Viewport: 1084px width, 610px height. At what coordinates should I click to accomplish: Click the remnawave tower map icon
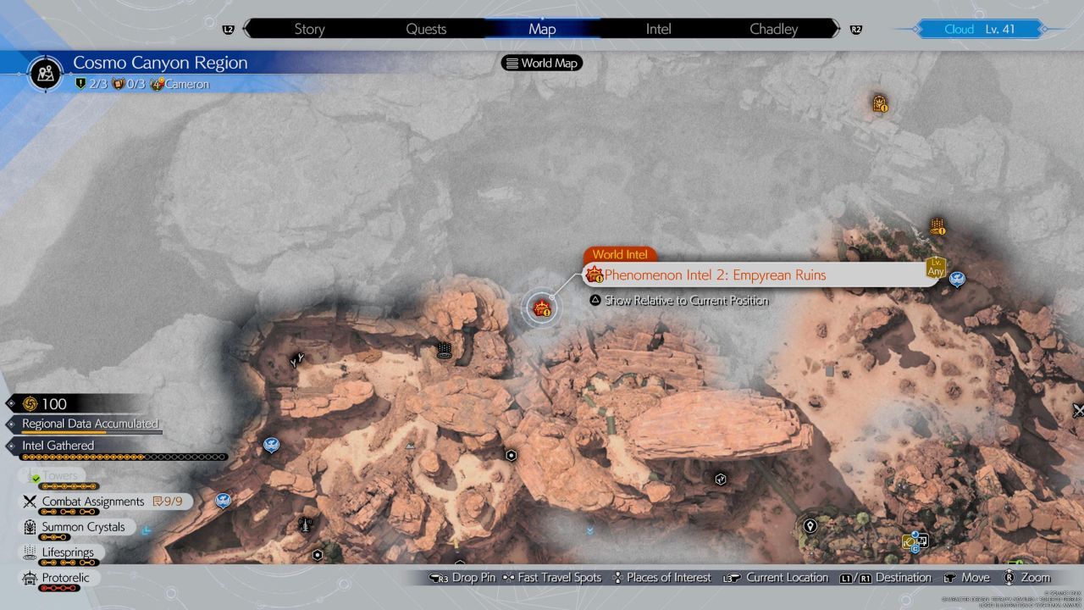(305, 525)
